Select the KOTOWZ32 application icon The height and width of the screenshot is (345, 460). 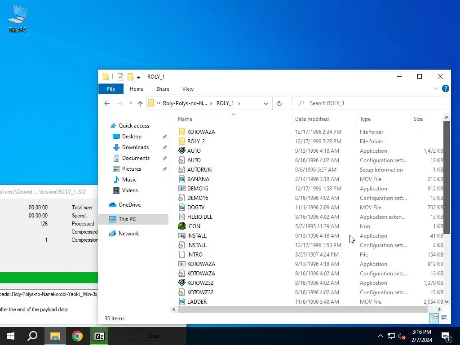(182, 283)
